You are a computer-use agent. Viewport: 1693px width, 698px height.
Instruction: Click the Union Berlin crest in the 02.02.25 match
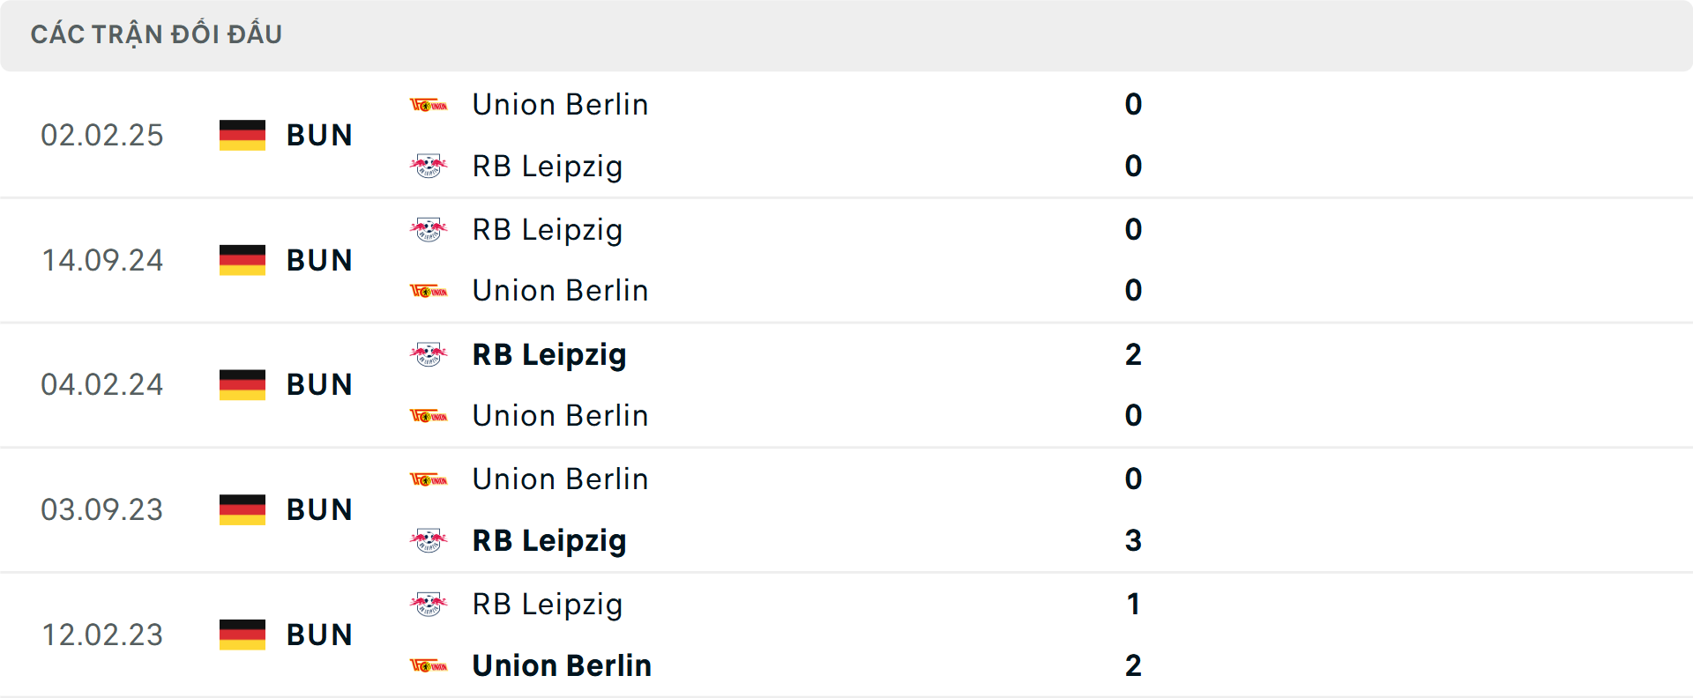pyautogui.click(x=429, y=104)
